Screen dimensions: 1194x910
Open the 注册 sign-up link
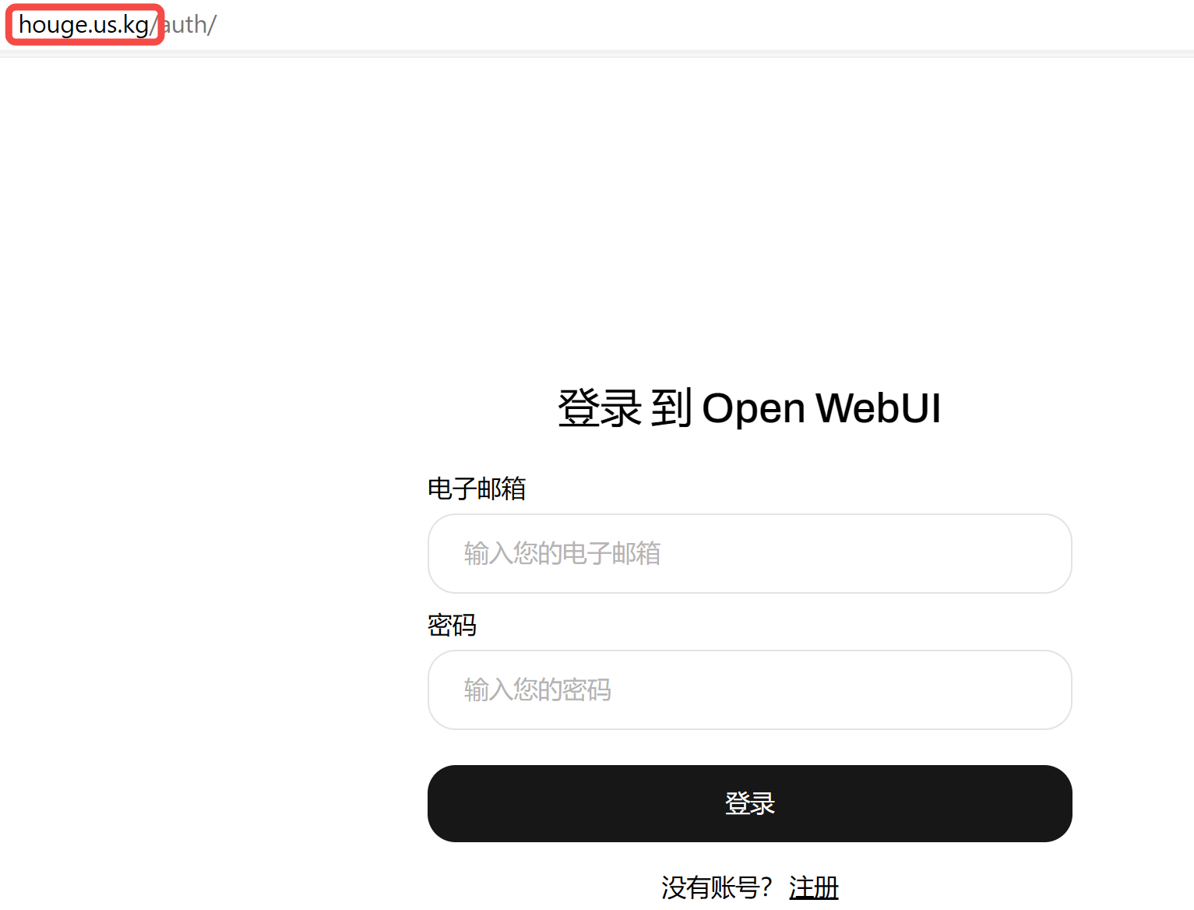coord(813,887)
